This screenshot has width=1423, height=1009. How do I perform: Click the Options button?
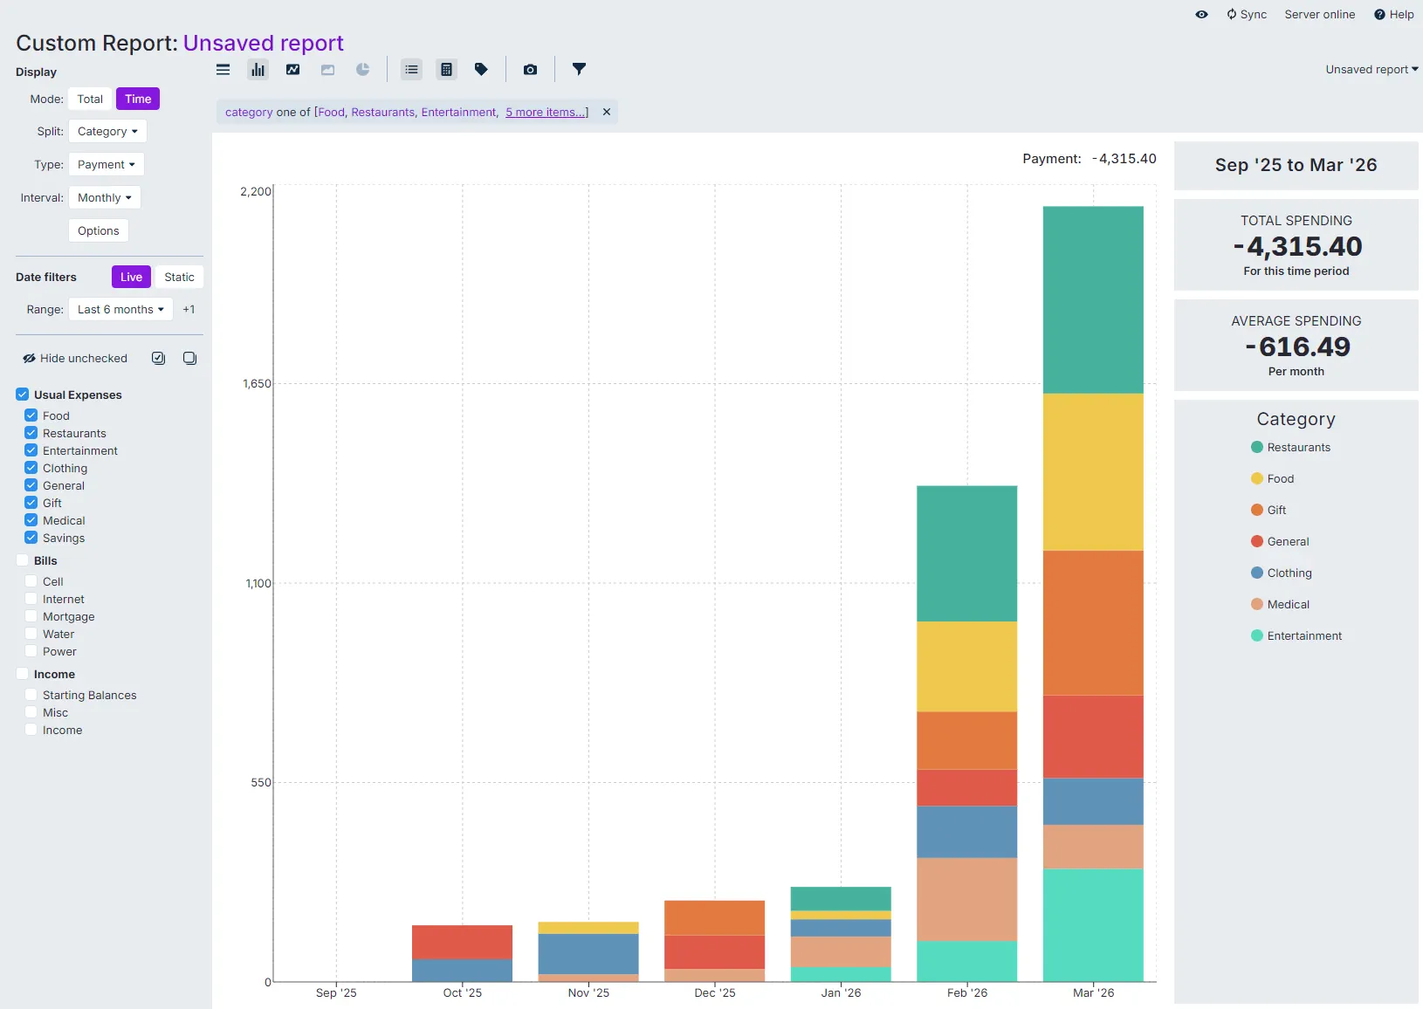pyautogui.click(x=99, y=231)
